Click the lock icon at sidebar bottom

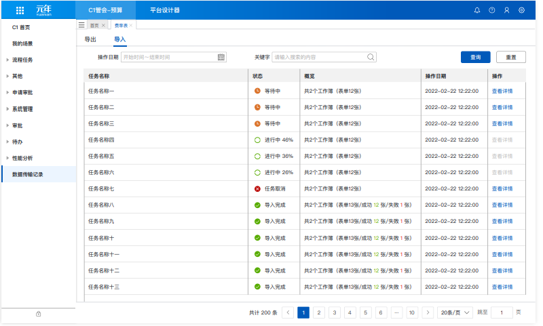click(x=38, y=314)
